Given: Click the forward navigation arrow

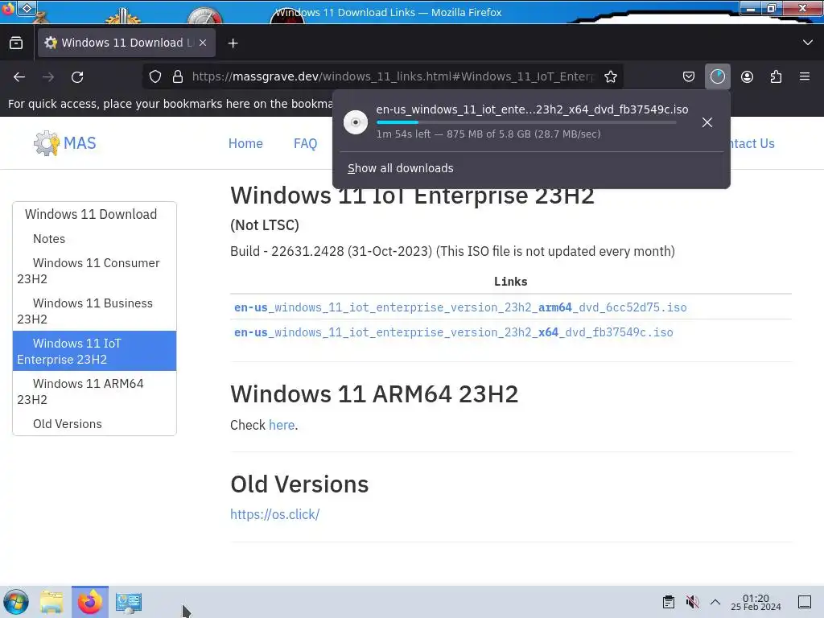Looking at the screenshot, I should pos(48,76).
